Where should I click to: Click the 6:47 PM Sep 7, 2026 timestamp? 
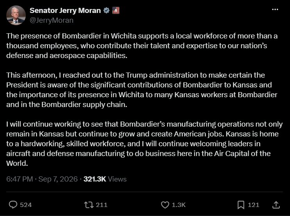pyautogui.click(x=42, y=179)
